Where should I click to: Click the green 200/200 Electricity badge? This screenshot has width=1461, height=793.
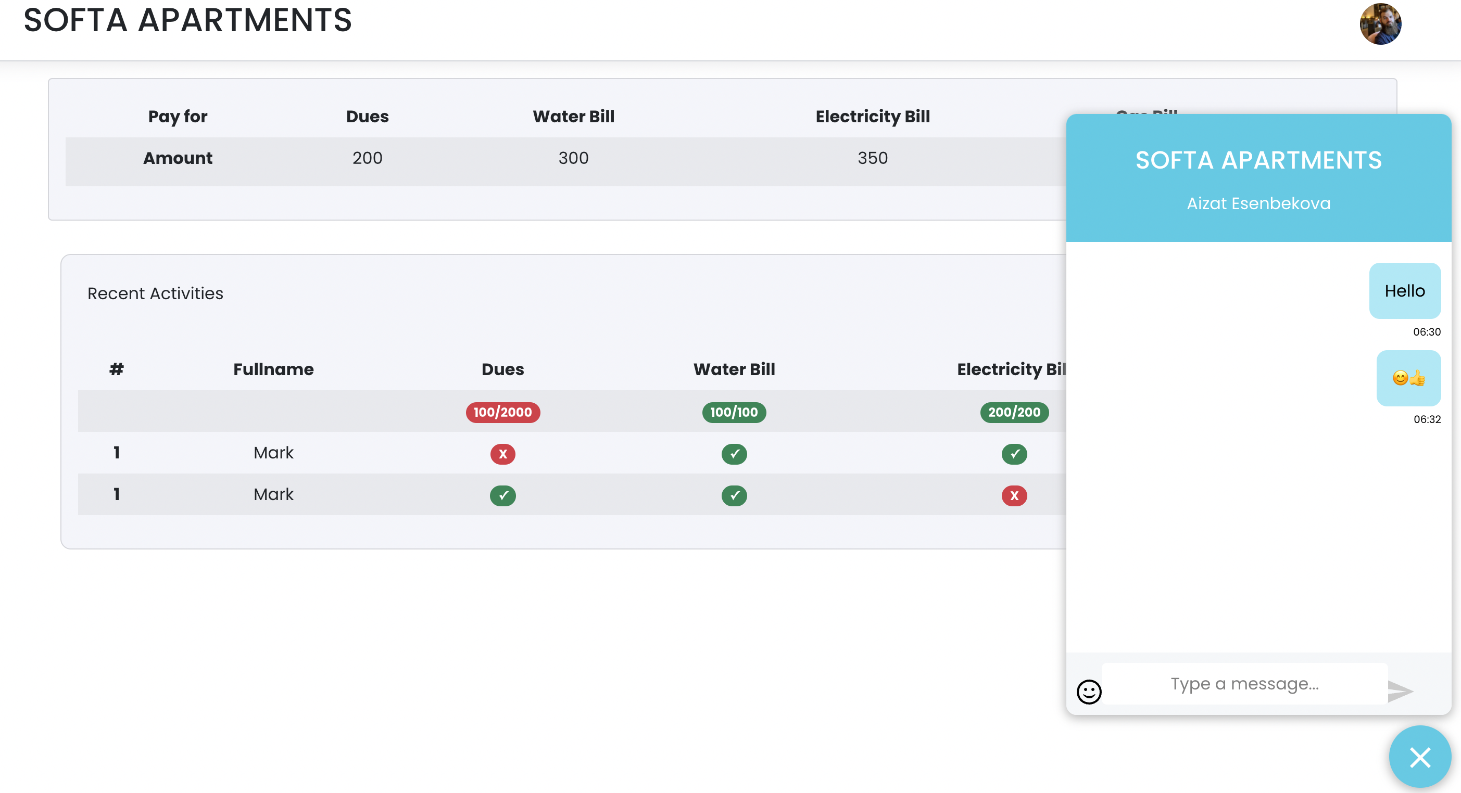[x=1014, y=412]
